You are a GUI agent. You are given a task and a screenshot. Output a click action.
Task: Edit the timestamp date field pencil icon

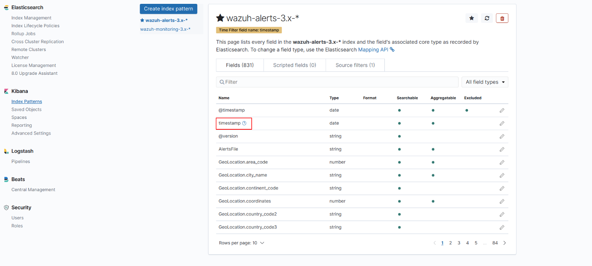coord(502,123)
